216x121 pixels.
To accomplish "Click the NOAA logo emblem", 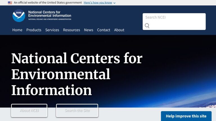I will click(19, 16).
